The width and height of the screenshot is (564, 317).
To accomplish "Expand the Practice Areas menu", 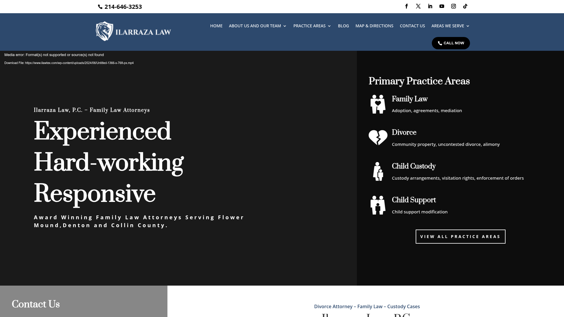I will tap(312, 26).
